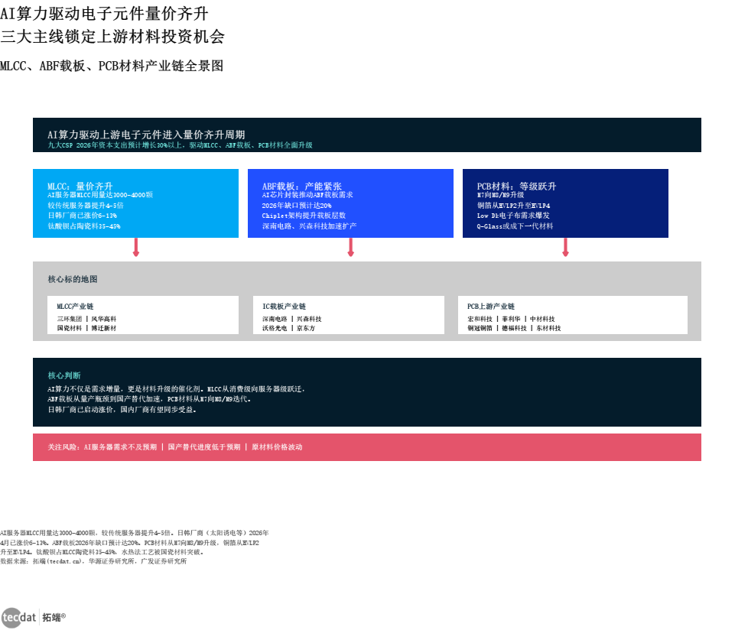Image resolution: width=735 pixels, height=630 pixels.
Task: Click the heading 'PCB材料：等级跃升'
Action: coord(516,186)
